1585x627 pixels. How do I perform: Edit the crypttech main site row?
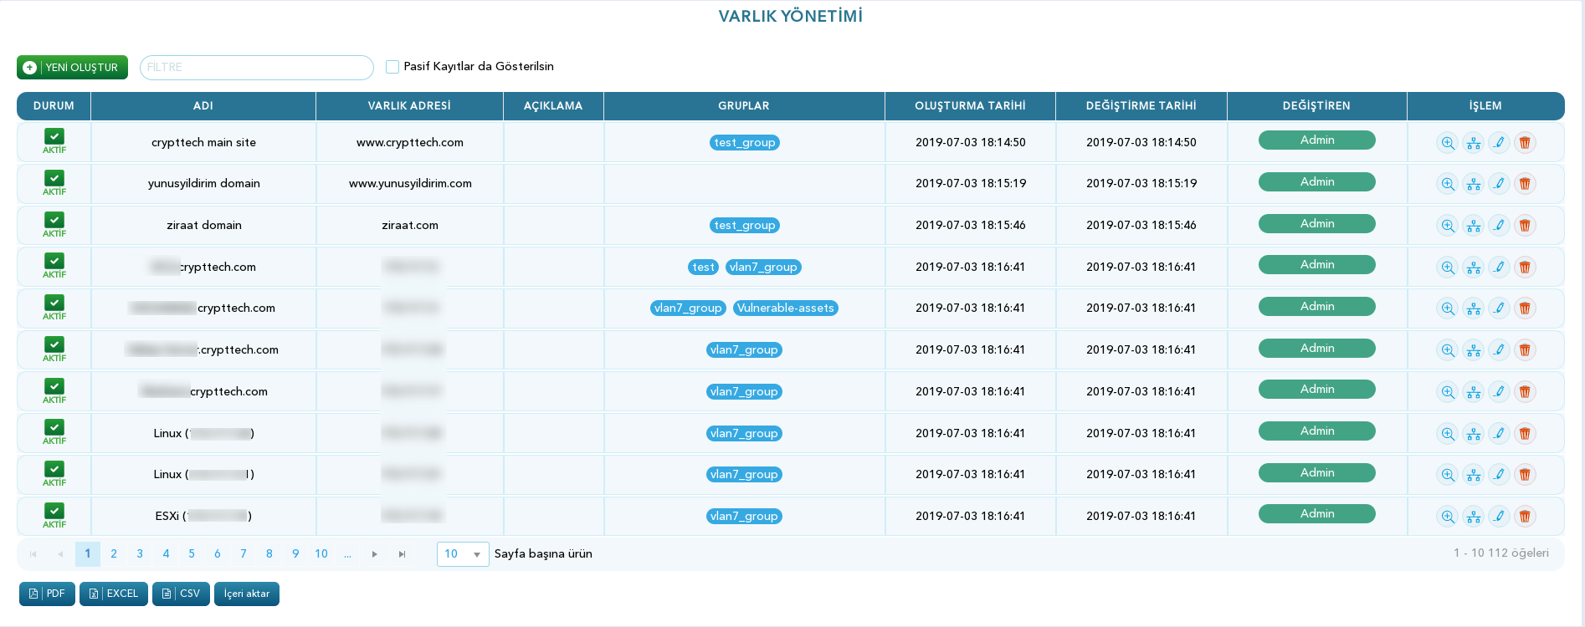[1499, 143]
